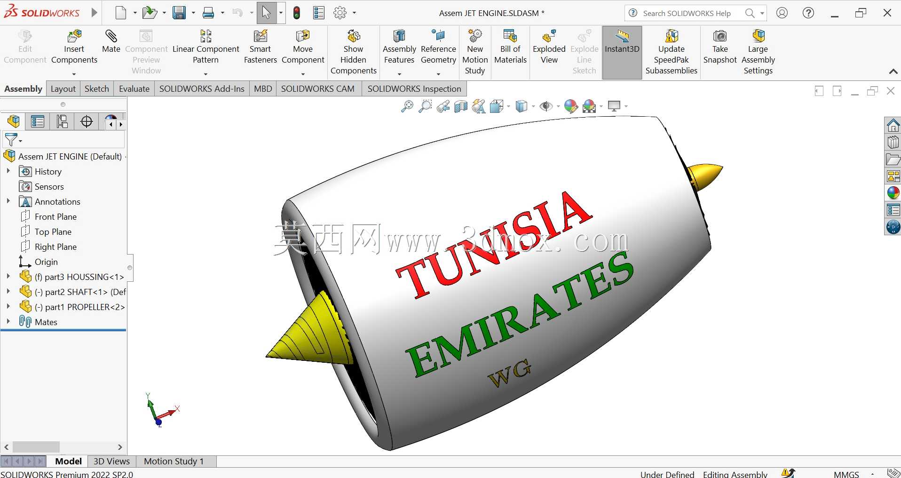Expand part3 HOUSSING tree node
Image resolution: width=901 pixels, height=478 pixels.
(x=8, y=277)
